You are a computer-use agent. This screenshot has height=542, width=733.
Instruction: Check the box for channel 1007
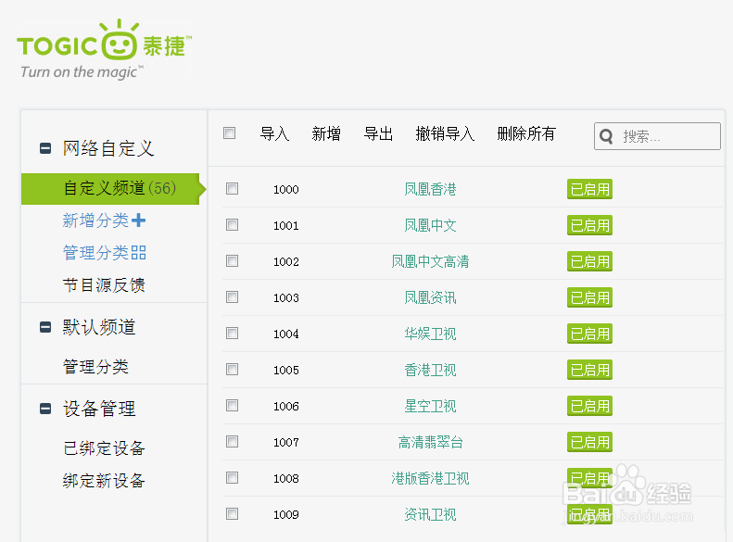(x=232, y=442)
